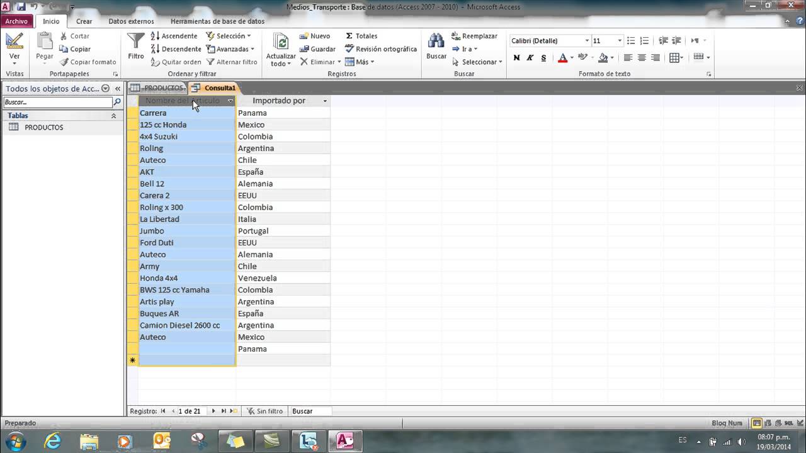Center align text

642,58
